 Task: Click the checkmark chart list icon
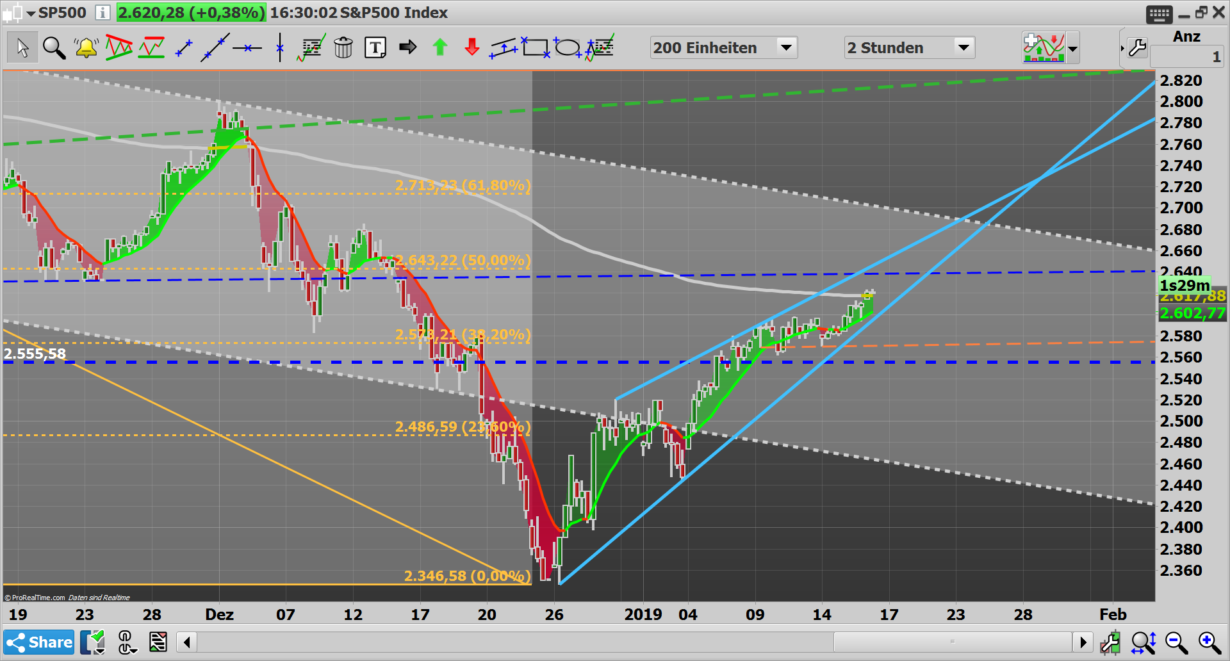[x=93, y=642]
